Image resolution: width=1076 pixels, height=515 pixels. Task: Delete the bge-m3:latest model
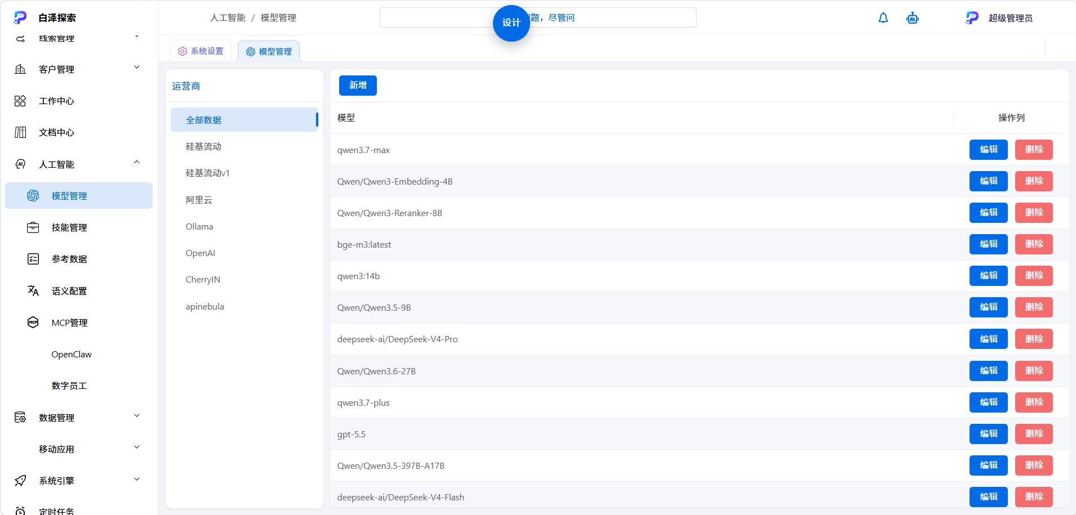point(1034,244)
